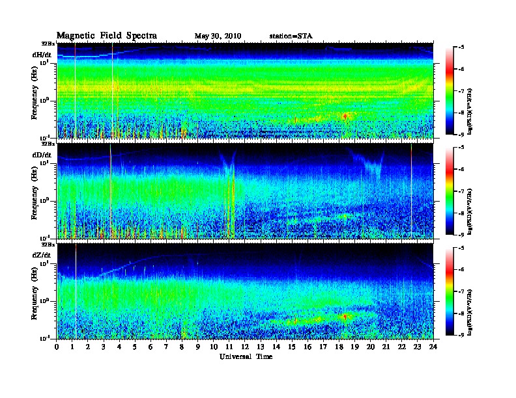Click the dZ/dt spectrogram plot area

point(245,291)
